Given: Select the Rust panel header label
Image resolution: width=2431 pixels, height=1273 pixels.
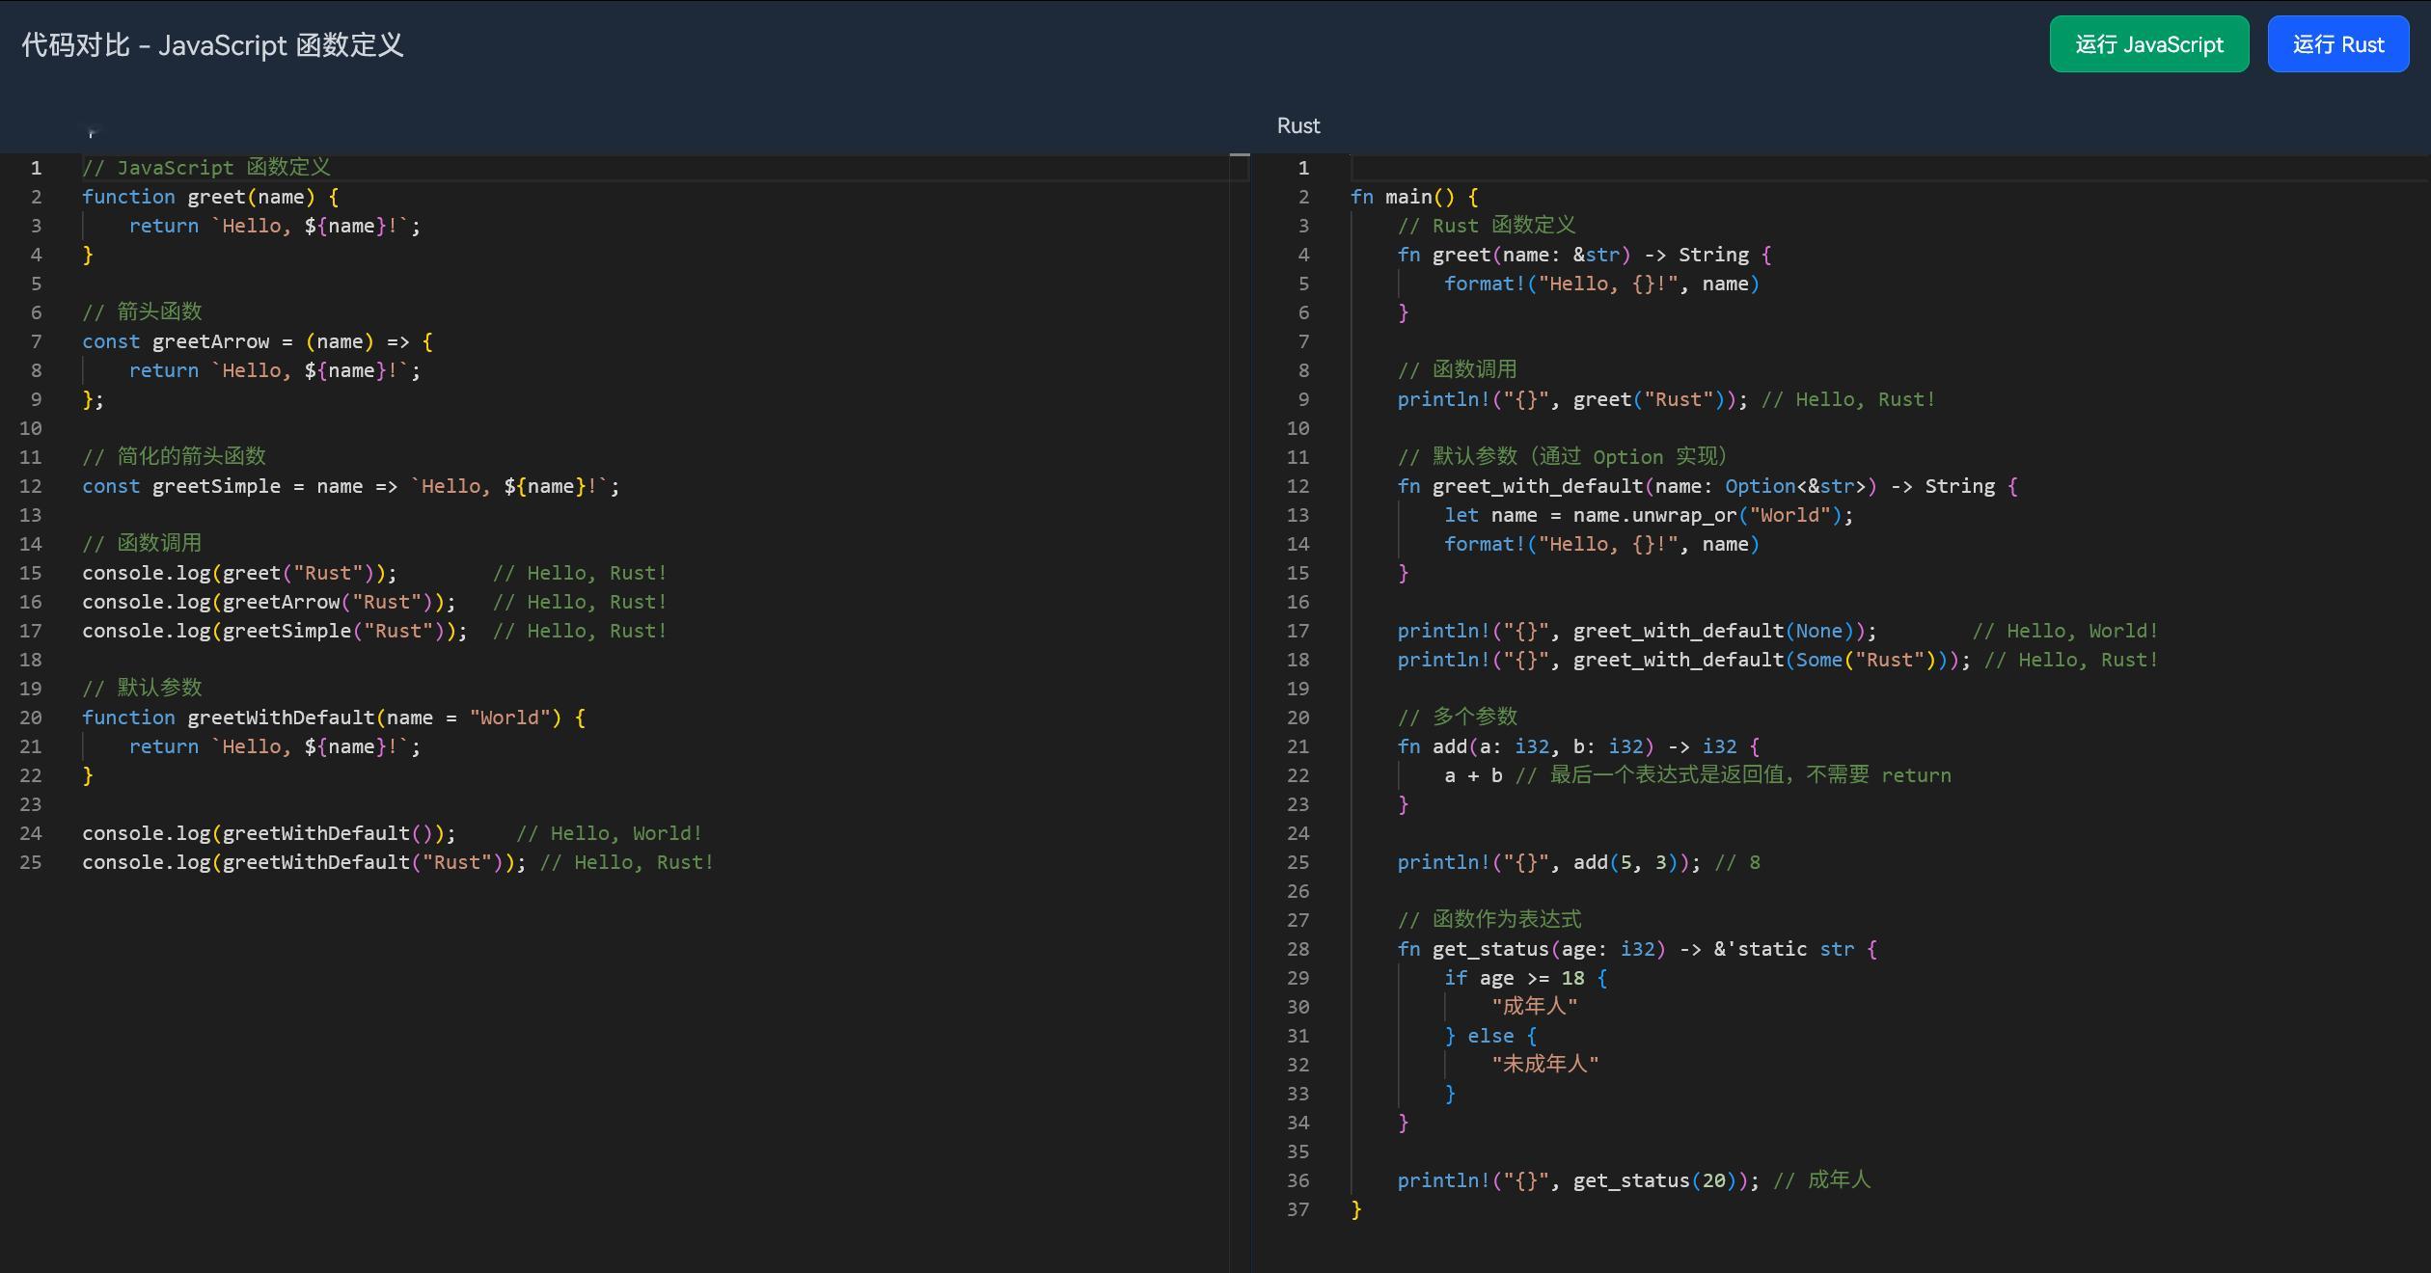Looking at the screenshot, I should [1297, 126].
